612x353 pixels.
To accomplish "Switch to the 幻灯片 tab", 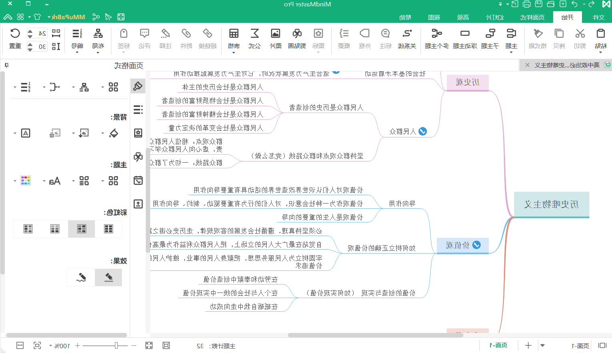I will pos(495,17).
